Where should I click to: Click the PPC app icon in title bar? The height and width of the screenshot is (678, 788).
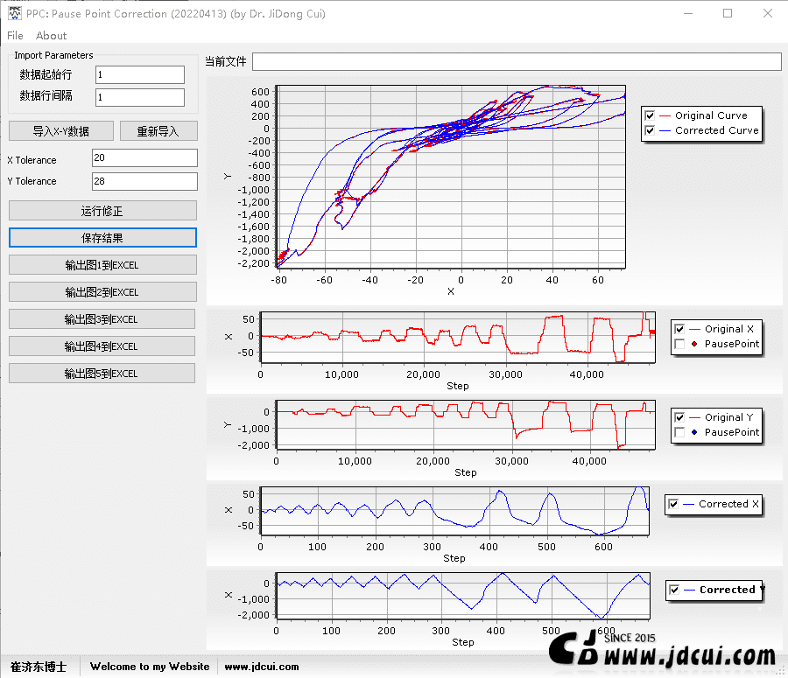pyautogui.click(x=15, y=13)
